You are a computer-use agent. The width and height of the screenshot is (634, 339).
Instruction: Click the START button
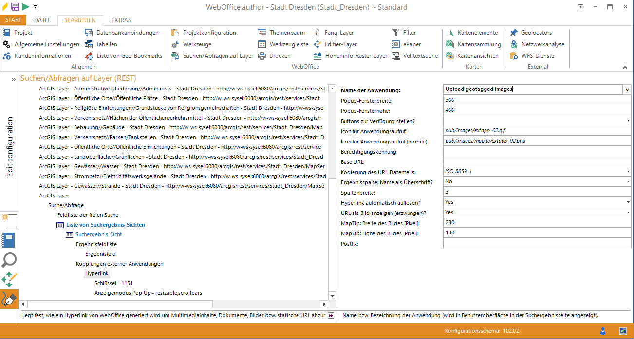13,20
